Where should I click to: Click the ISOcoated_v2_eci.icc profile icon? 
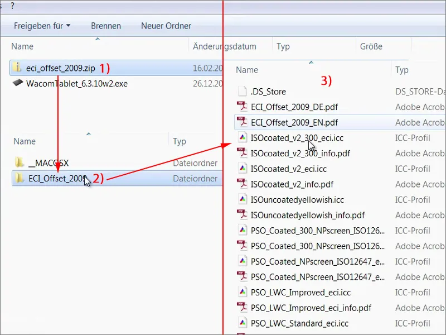pyautogui.click(x=243, y=169)
